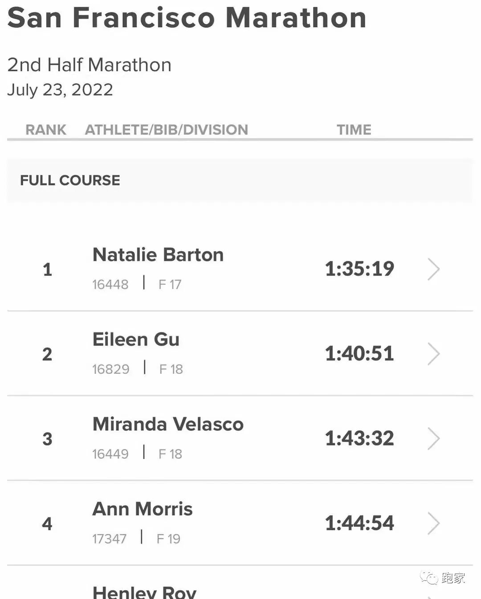This screenshot has width=481, height=599.
Task: Open the partially visible Henley Roy row
Action: pos(144,592)
